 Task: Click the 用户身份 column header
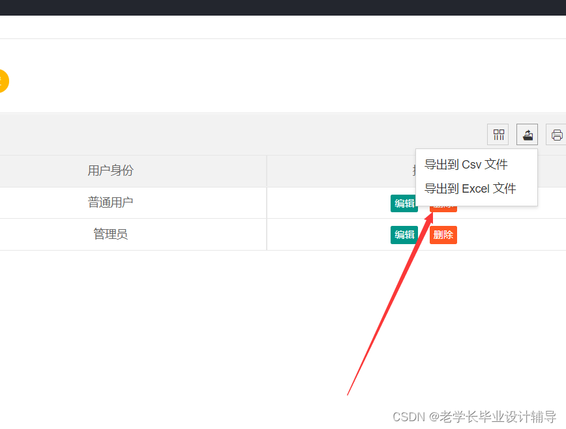pos(110,171)
